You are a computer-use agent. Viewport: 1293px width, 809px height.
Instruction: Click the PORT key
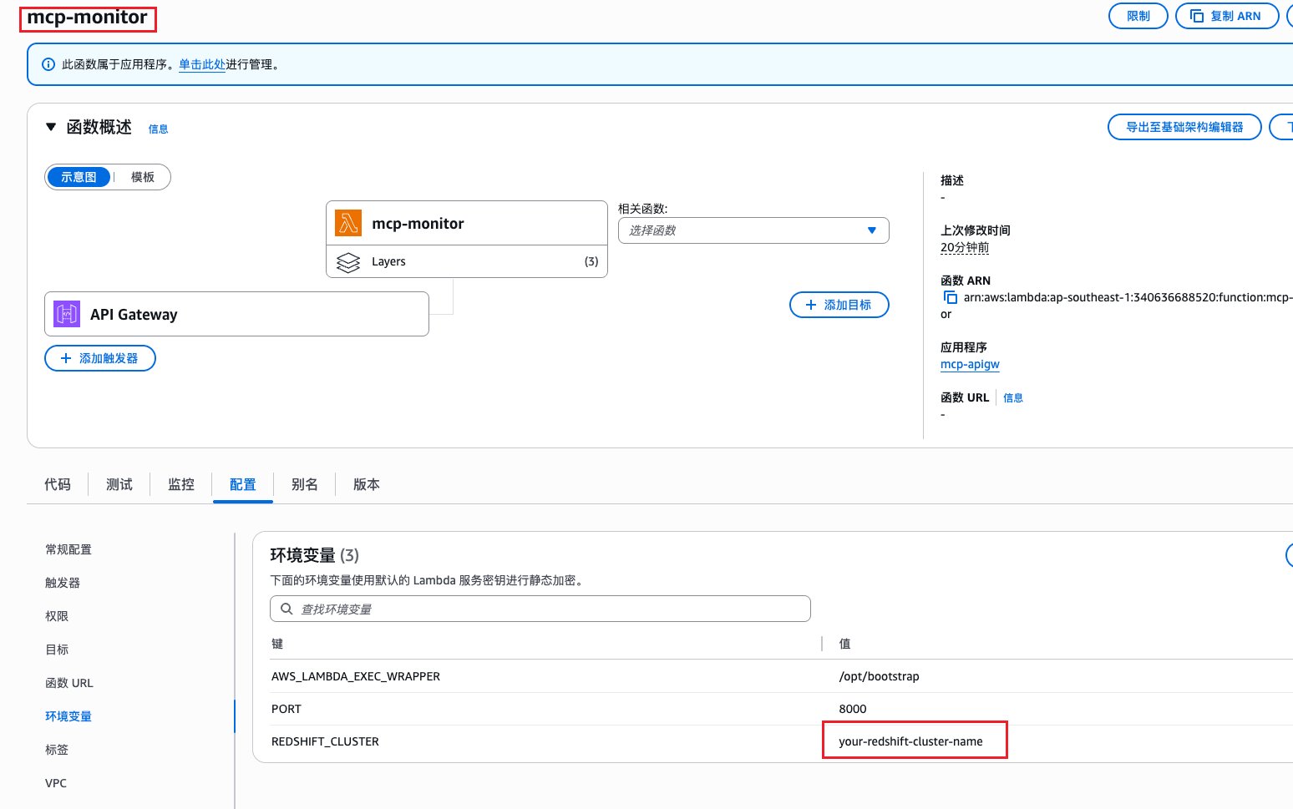[286, 709]
